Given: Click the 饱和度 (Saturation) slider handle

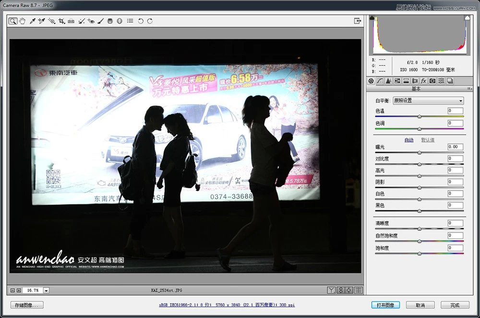Looking at the screenshot, I should [x=420, y=253].
